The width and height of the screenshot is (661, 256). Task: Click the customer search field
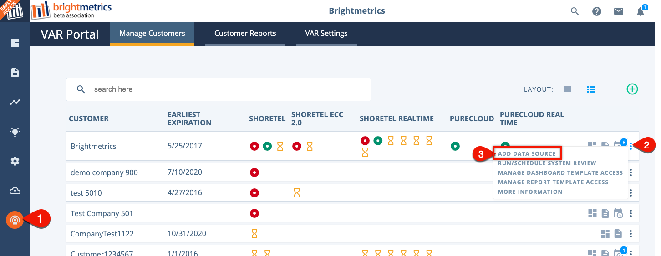(x=219, y=89)
